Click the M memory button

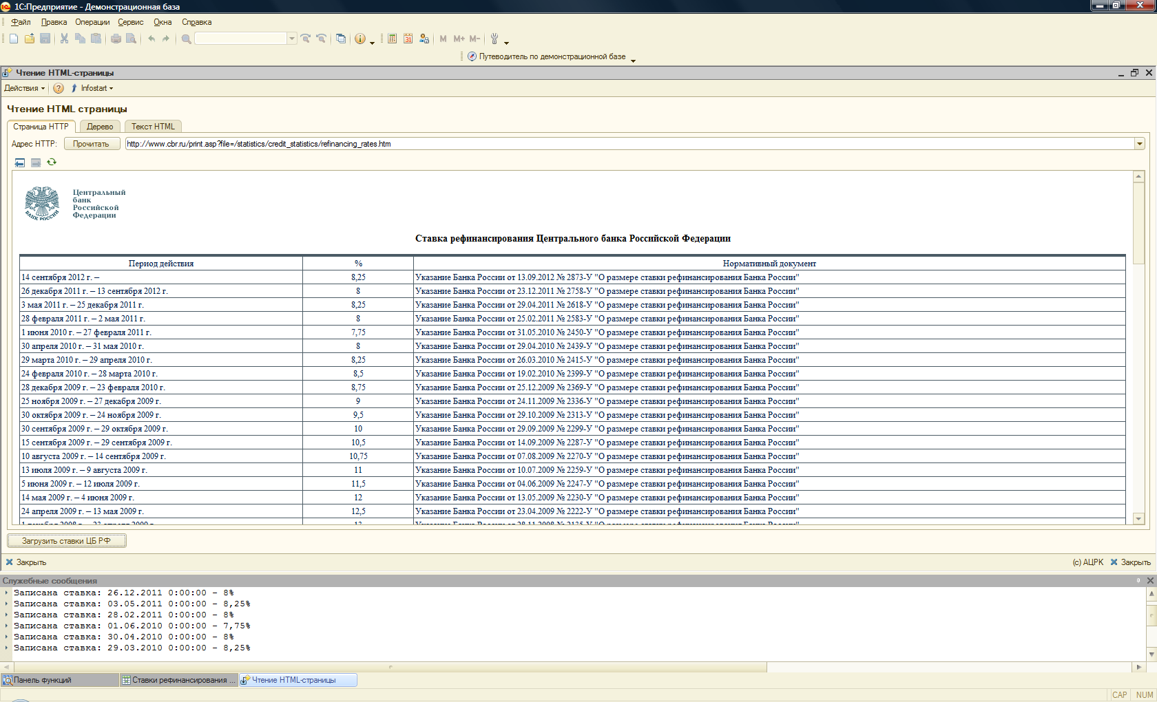(x=443, y=39)
